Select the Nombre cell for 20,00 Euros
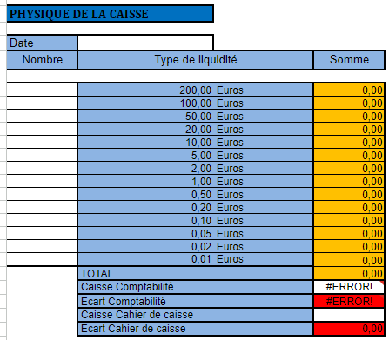This screenshot has height=340, width=389. (42, 129)
